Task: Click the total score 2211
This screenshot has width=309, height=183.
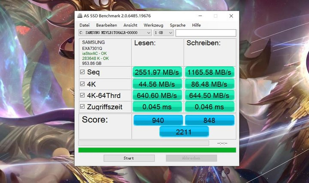Action: coord(184,132)
